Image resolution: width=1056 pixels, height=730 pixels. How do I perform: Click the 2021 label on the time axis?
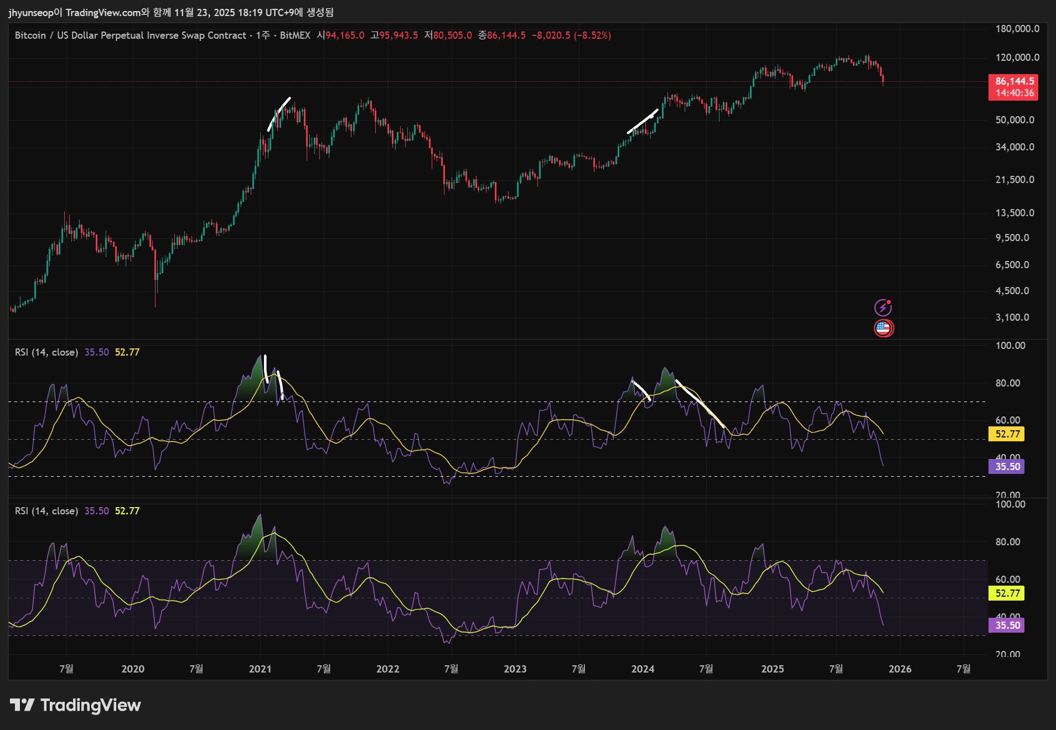(260, 669)
